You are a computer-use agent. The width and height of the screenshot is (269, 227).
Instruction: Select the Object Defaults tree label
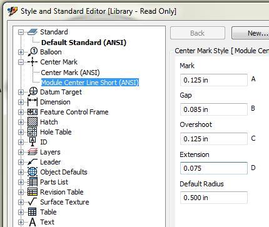(64, 172)
